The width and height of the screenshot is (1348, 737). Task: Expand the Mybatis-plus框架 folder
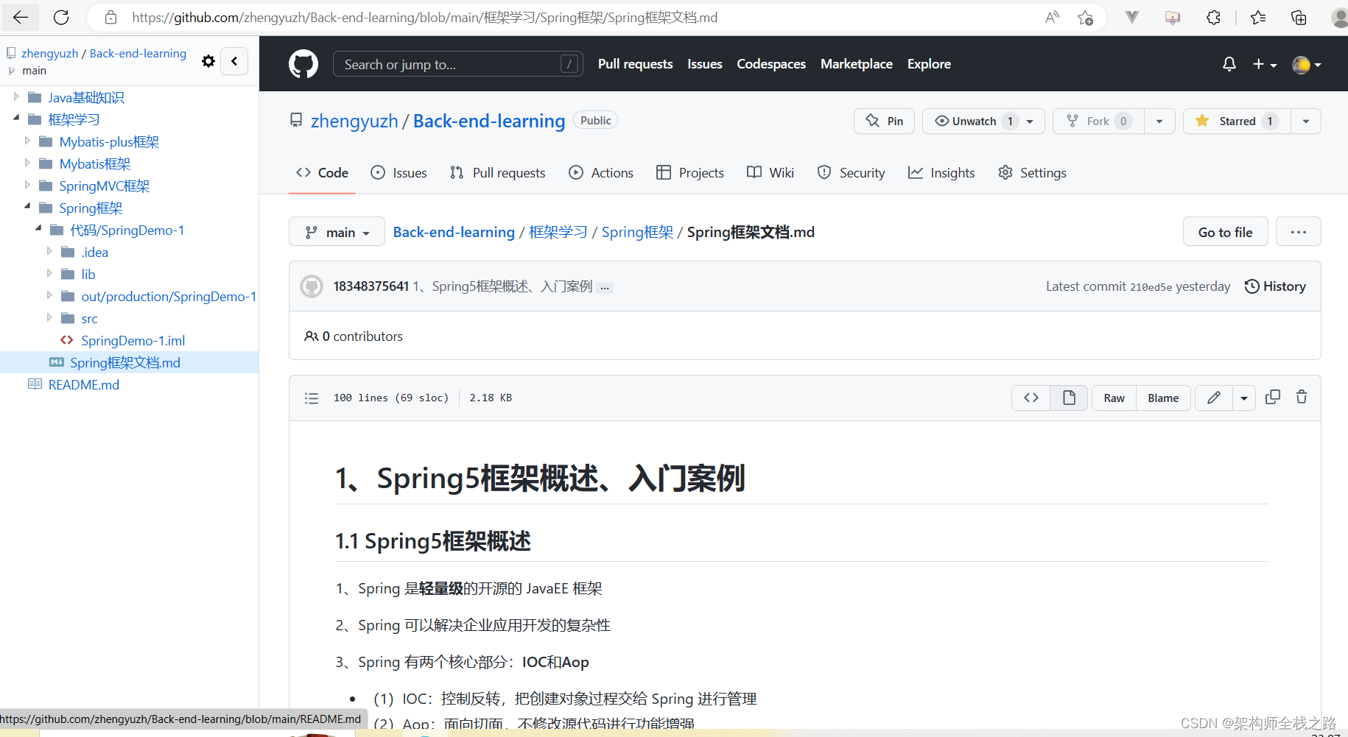[x=27, y=141]
